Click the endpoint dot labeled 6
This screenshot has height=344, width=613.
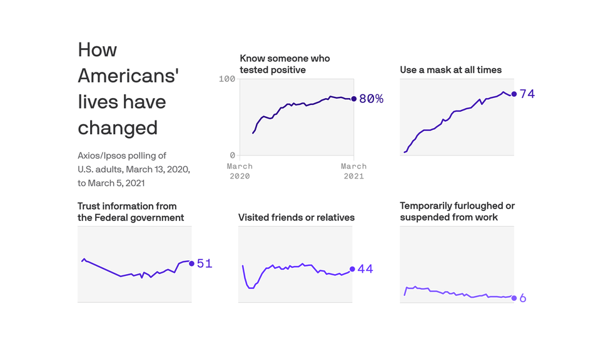(514, 298)
